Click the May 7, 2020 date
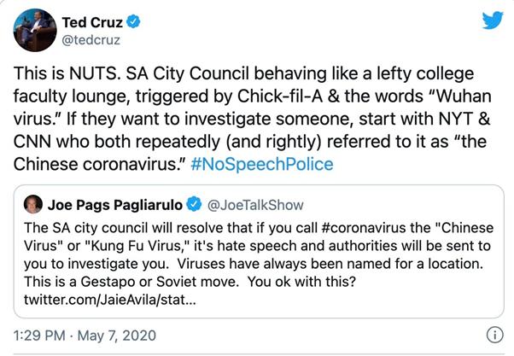Viewport: 514px width, 356px height. 114,334
